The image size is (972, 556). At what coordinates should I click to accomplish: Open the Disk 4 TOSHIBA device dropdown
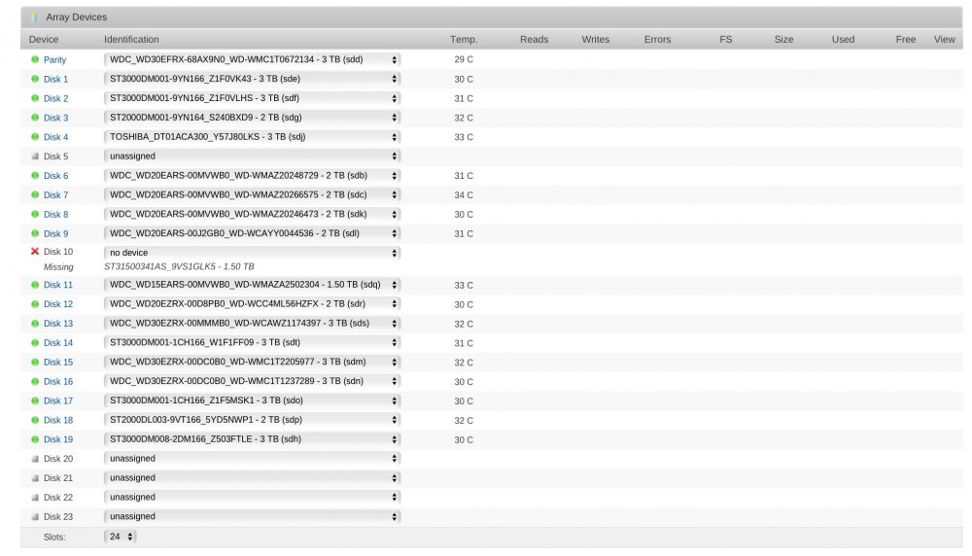point(252,136)
